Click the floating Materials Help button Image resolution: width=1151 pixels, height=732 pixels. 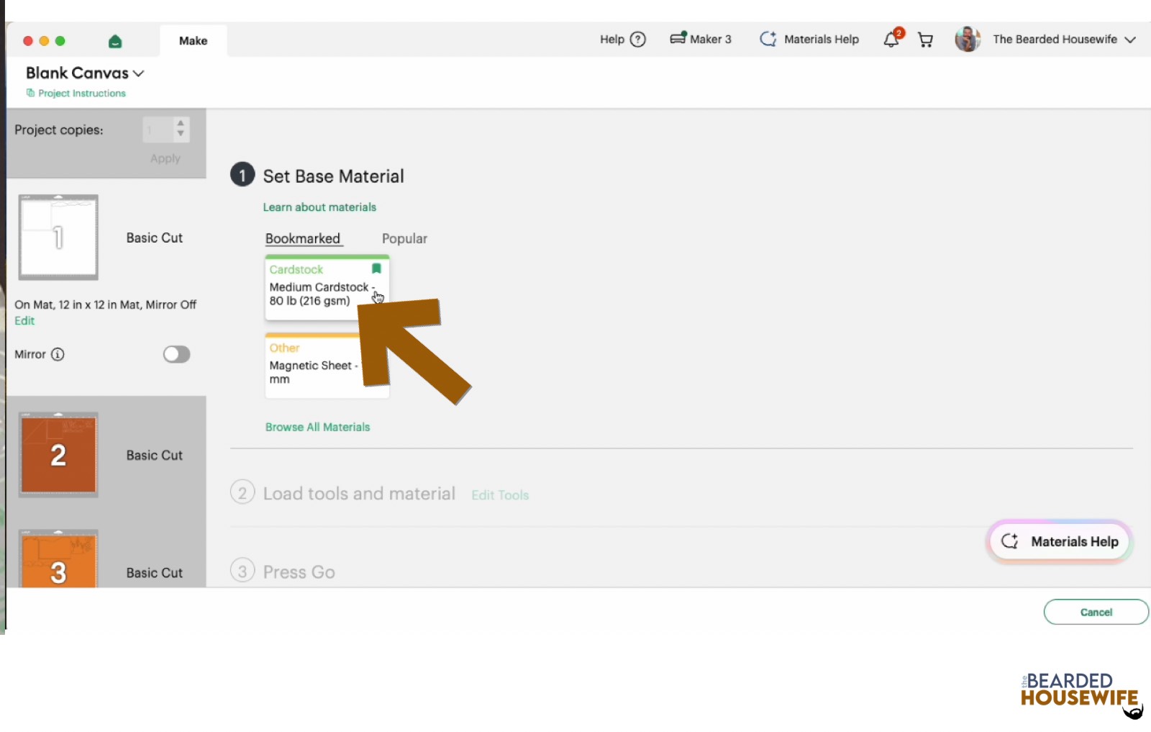coord(1059,541)
